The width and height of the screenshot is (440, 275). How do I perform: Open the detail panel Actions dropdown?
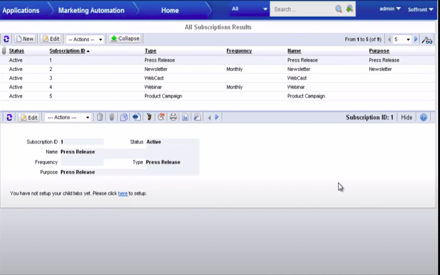[68, 117]
